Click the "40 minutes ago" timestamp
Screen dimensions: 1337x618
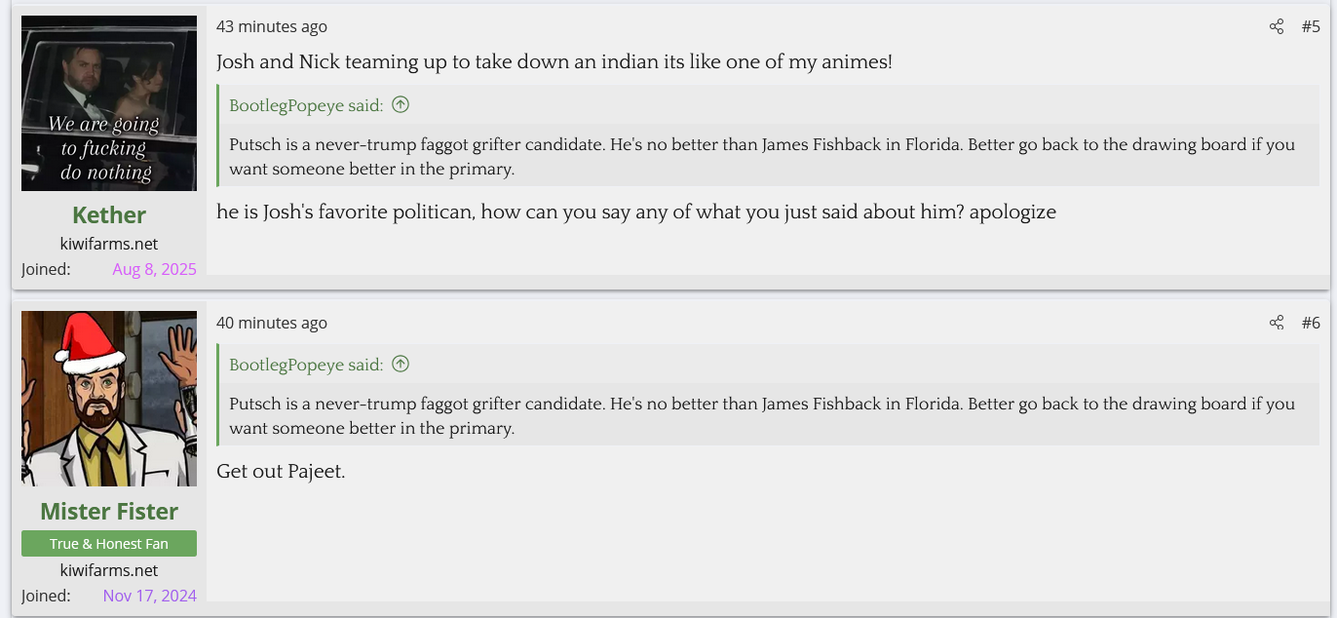pyautogui.click(x=272, y=323)
